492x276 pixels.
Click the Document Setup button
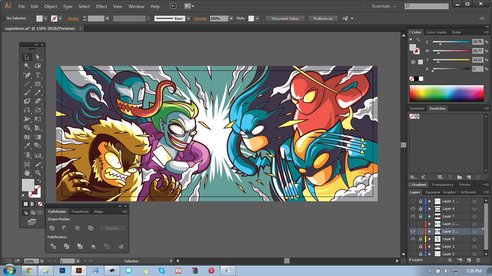[x=285, y=19]
